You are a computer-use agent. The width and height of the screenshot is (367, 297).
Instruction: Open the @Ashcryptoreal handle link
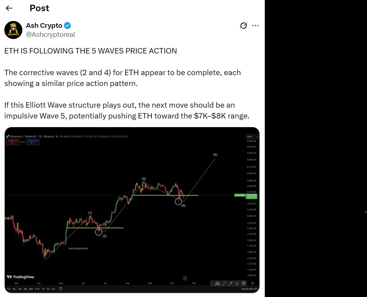pyautogui.click(x=51, y=34)
